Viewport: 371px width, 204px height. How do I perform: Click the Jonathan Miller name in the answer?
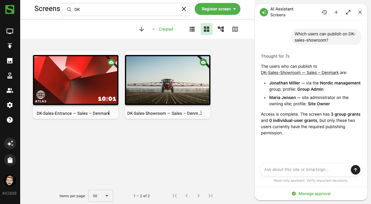[x=285, y=83]
